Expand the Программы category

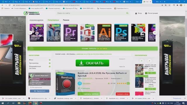point(50,63)
